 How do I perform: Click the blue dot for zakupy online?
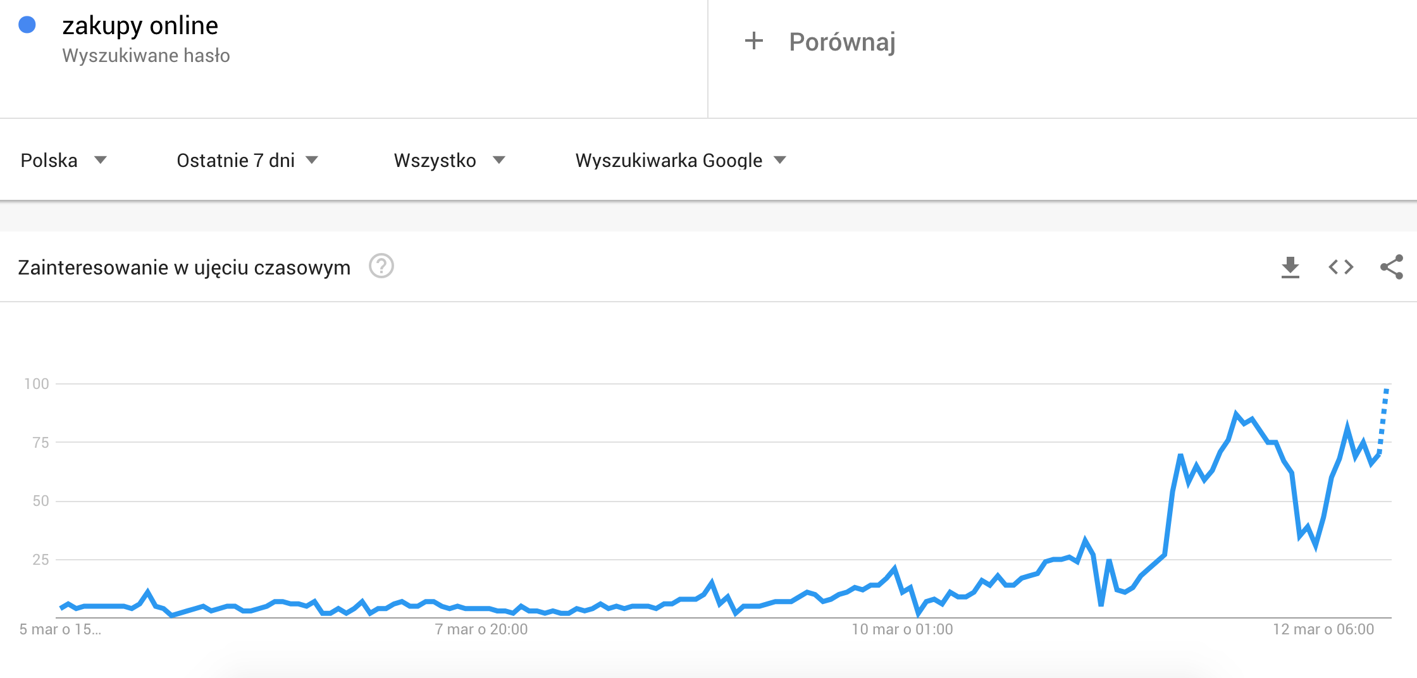27,25
